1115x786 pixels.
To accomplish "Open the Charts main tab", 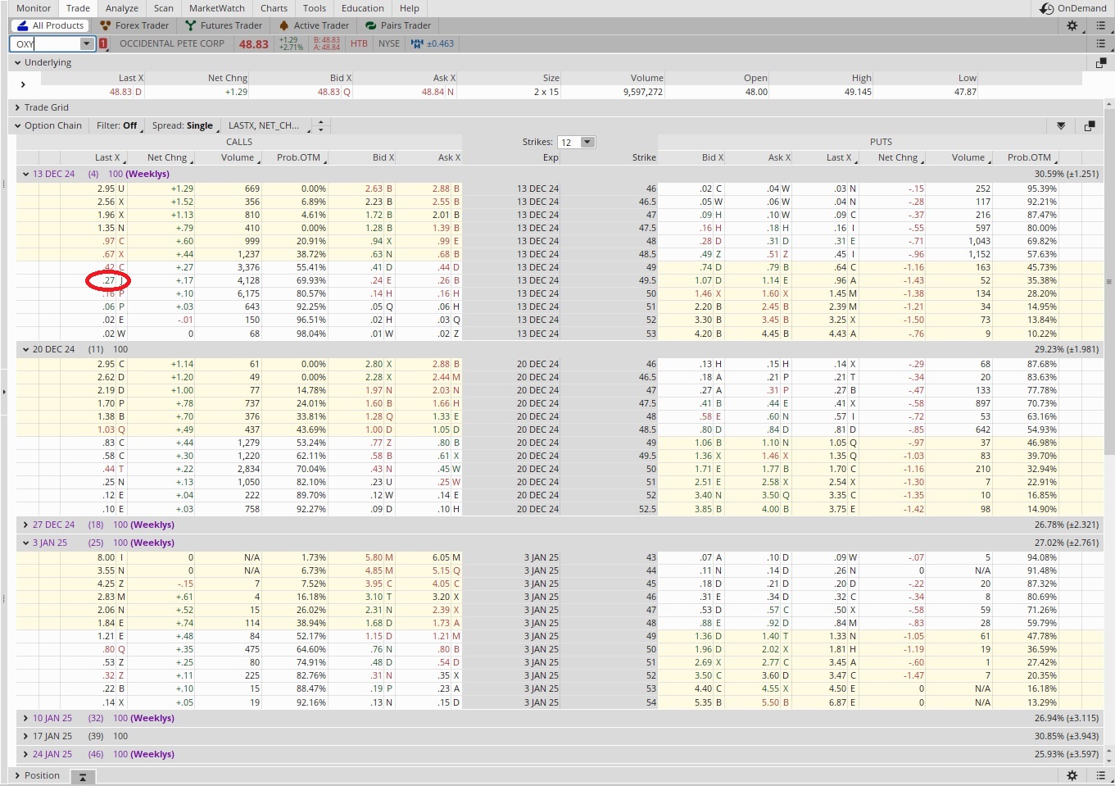I will 274,8.
